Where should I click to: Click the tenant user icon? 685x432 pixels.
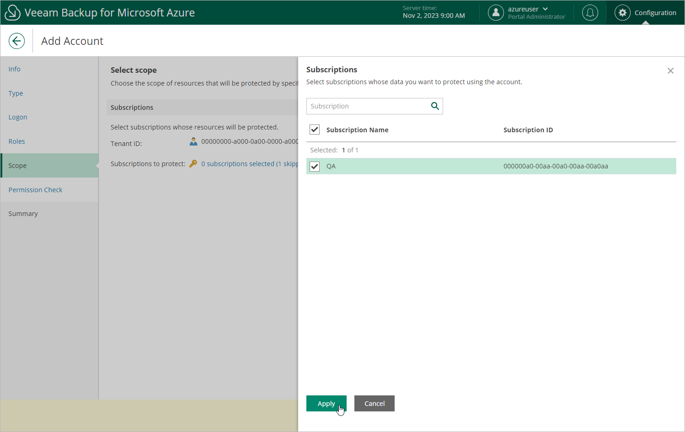pyautogui.click(x=193, y=142)
